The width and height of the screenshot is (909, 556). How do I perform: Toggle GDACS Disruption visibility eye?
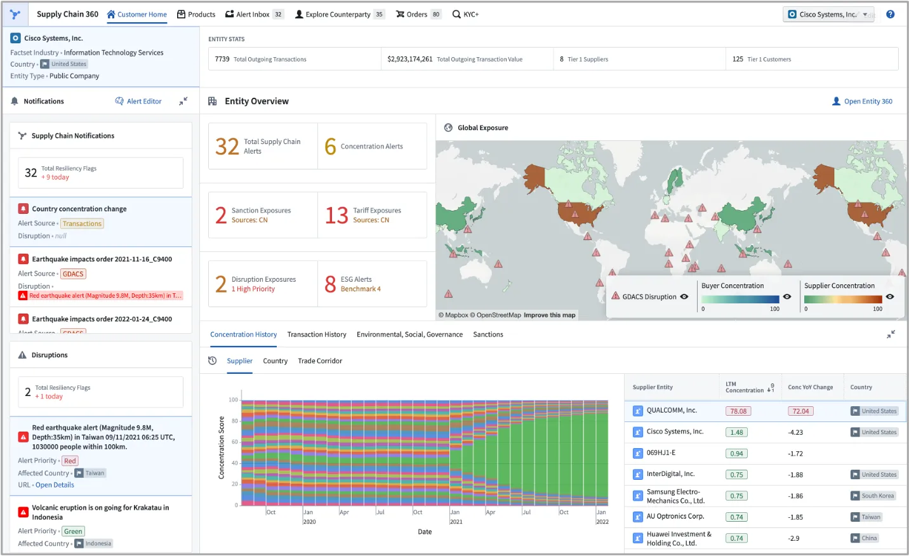tap(684, 296)
